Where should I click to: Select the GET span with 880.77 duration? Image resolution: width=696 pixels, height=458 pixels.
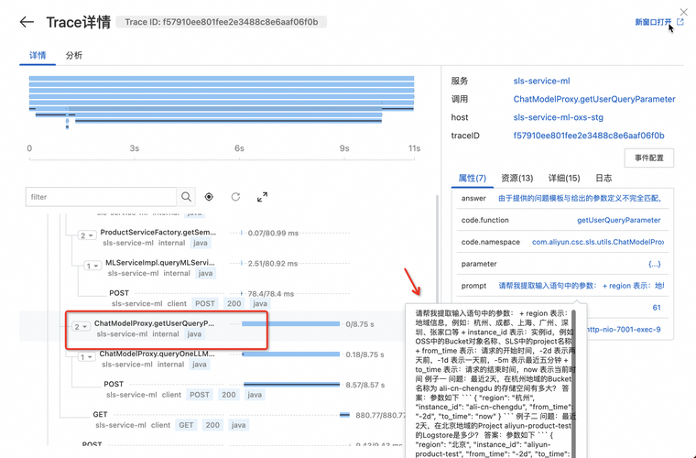pyautogui.click(x=100, y=414)
